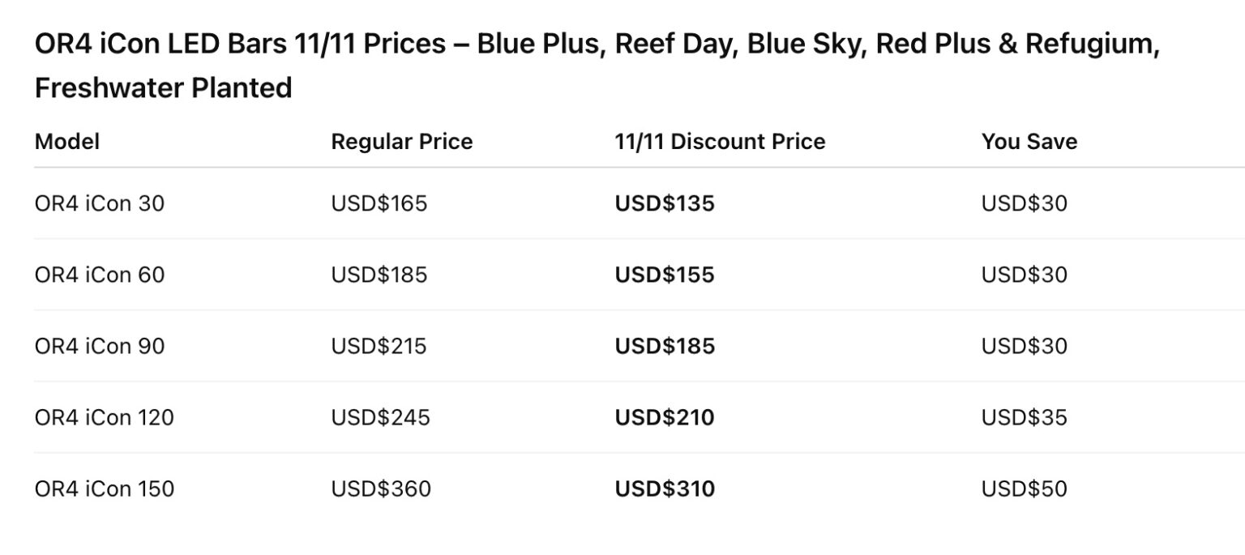Click the Model column header
Screen dimensions: 1245x555
click(x=67, y=142)
